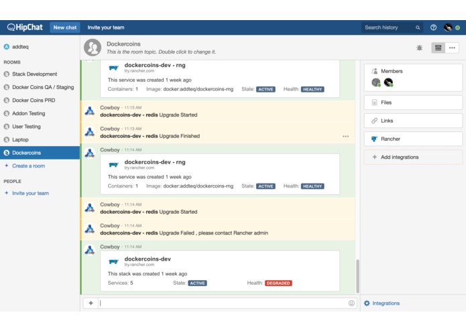The height and width of the screenshot is (331, 466).
Task: Open the Laptop room
Action: pos(40,139)
